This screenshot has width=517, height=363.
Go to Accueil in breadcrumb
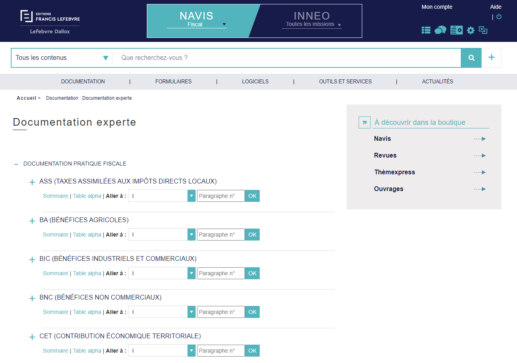pos(26,98)
